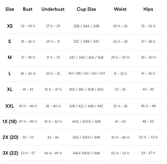Click the Bust column header
The height and width of the screenshot is (164, 167).
point(28,9)
